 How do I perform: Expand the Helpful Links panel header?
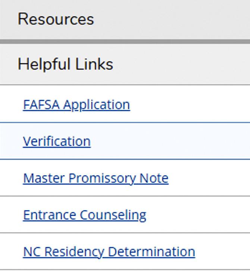[x=125, y=64]
